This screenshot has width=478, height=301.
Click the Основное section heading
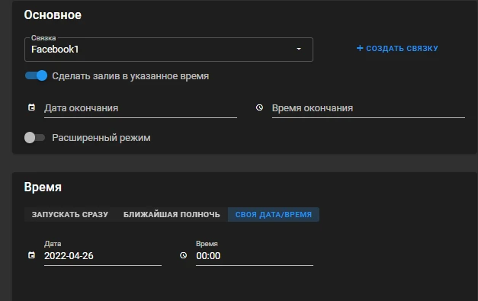pyautogui.click(x=53, y=15)
